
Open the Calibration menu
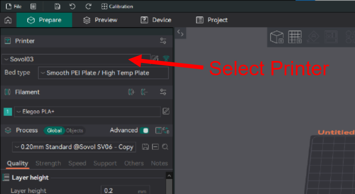[117, 7]
